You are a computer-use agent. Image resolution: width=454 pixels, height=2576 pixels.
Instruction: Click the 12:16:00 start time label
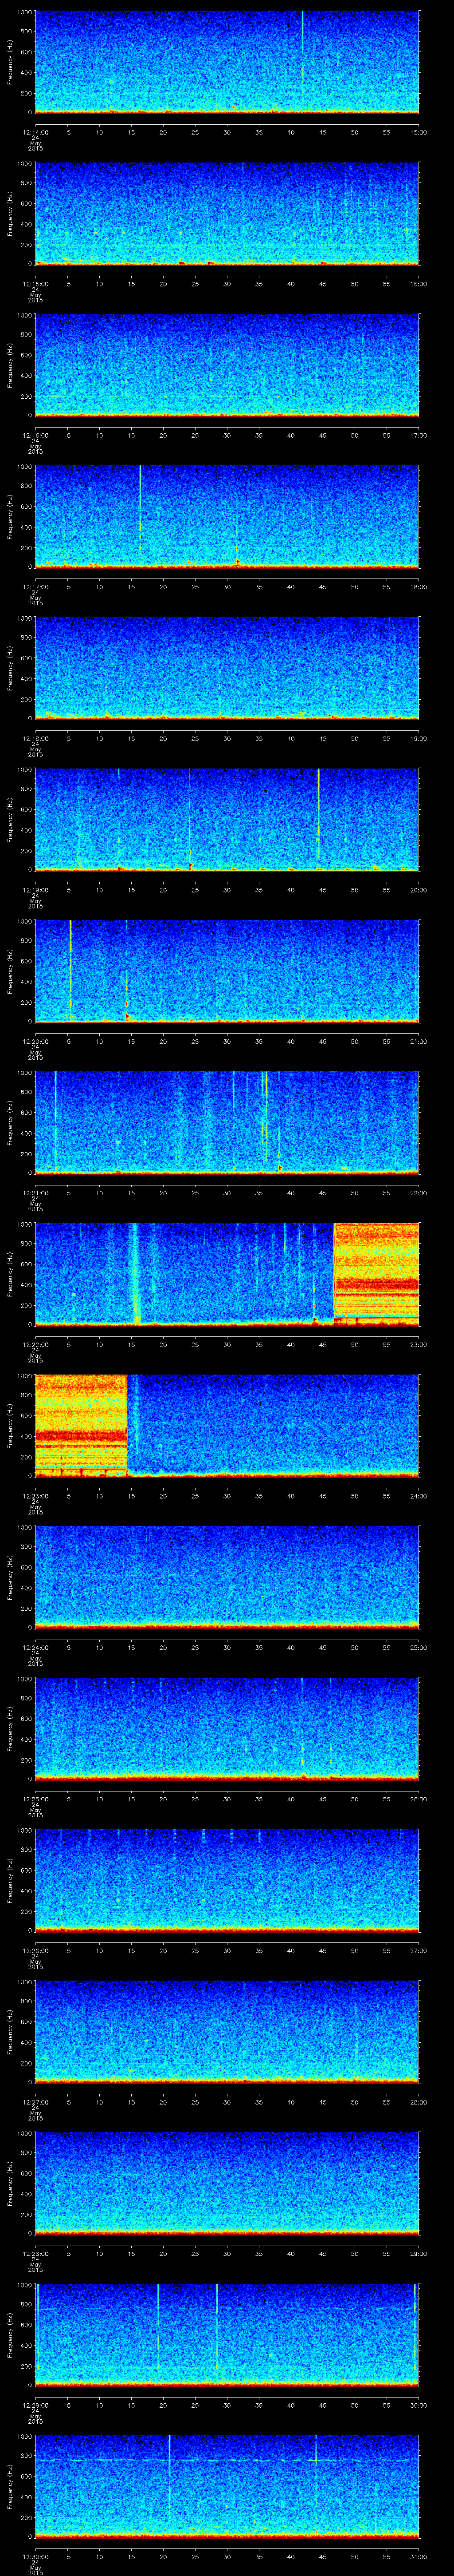click(x=35, y=435)
